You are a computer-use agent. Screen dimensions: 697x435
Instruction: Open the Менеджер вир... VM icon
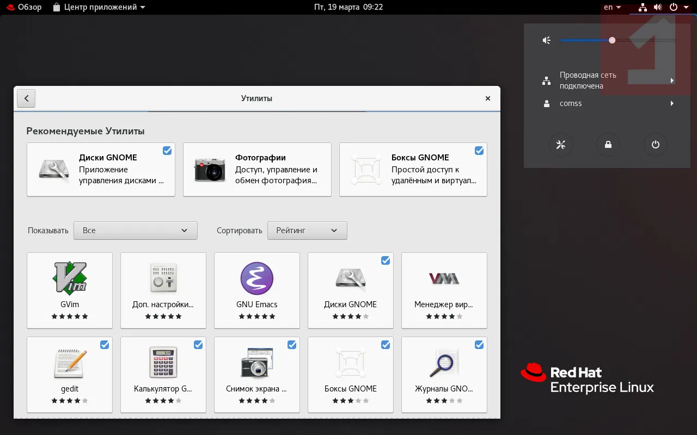click(x=444, y=278)
